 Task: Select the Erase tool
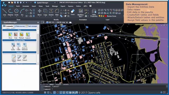pyautogui.click(x=73, y=12)
